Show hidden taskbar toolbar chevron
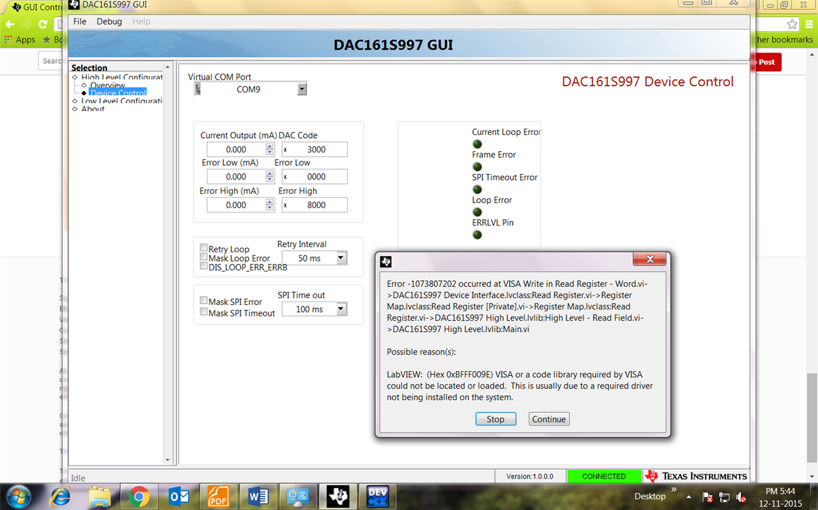This screenshot has height=510, width=818. pyautogui.click(x=673, y=490)
